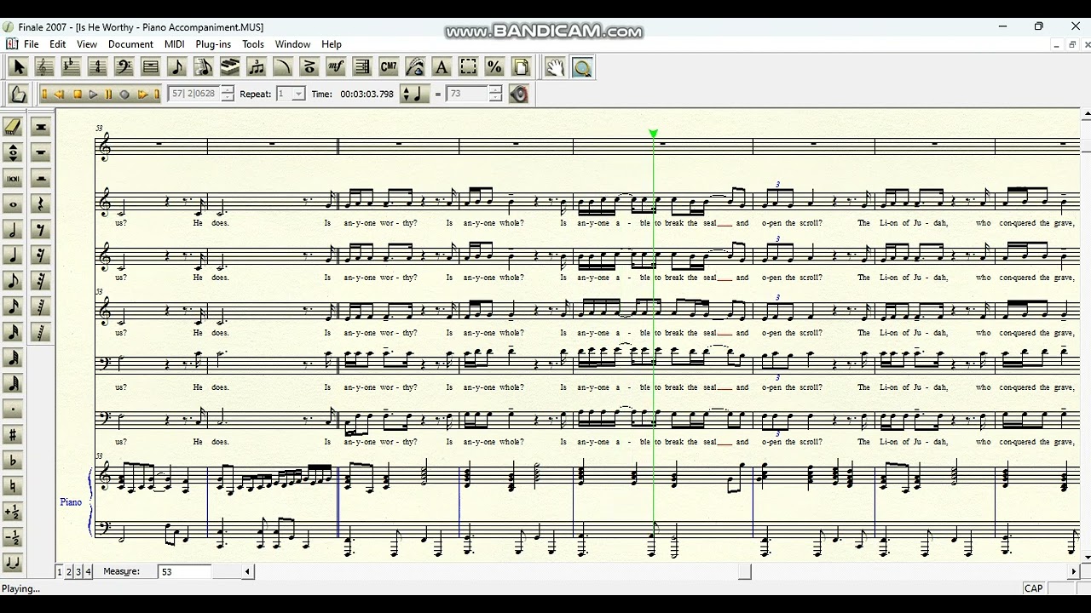Pick the whole note duration
The image size is (1091, 613).
click(x=13, y=204)
